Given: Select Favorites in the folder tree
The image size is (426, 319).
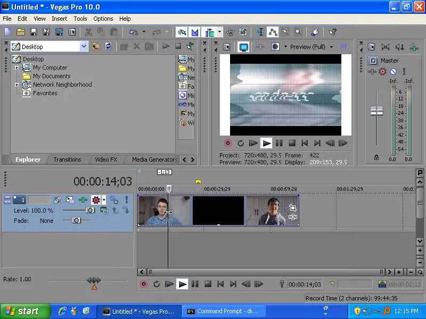Looking at the screenshot, I should point(45,93).
